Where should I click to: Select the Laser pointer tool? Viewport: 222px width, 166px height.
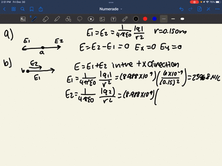coord(125,19)
